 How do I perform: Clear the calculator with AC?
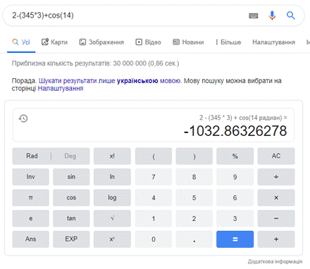[x=276, y=156]
